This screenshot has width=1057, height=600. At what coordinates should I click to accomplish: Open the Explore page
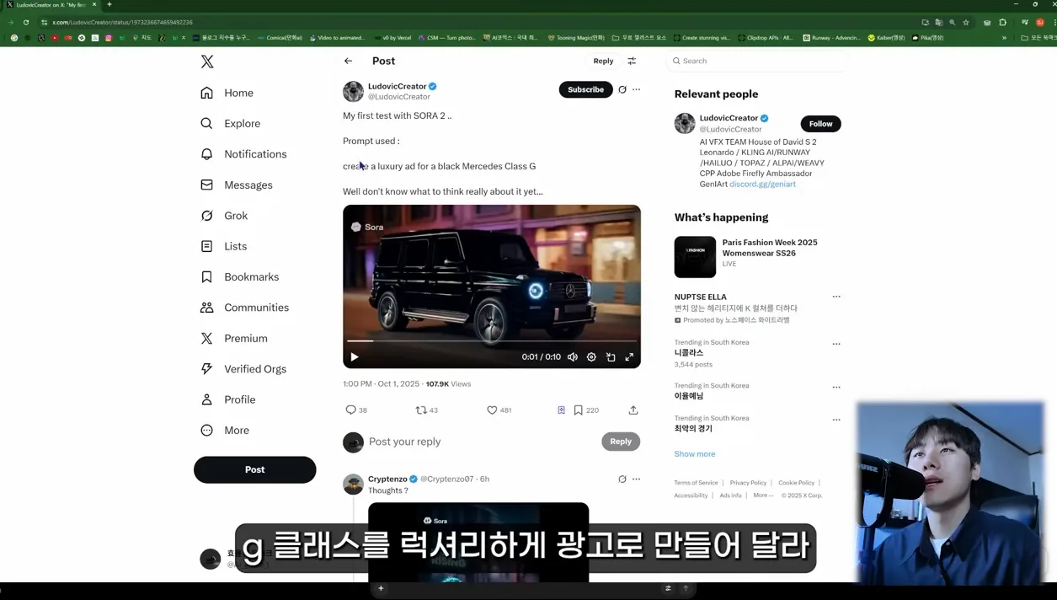pyautogui.click(x=230, y=123)
